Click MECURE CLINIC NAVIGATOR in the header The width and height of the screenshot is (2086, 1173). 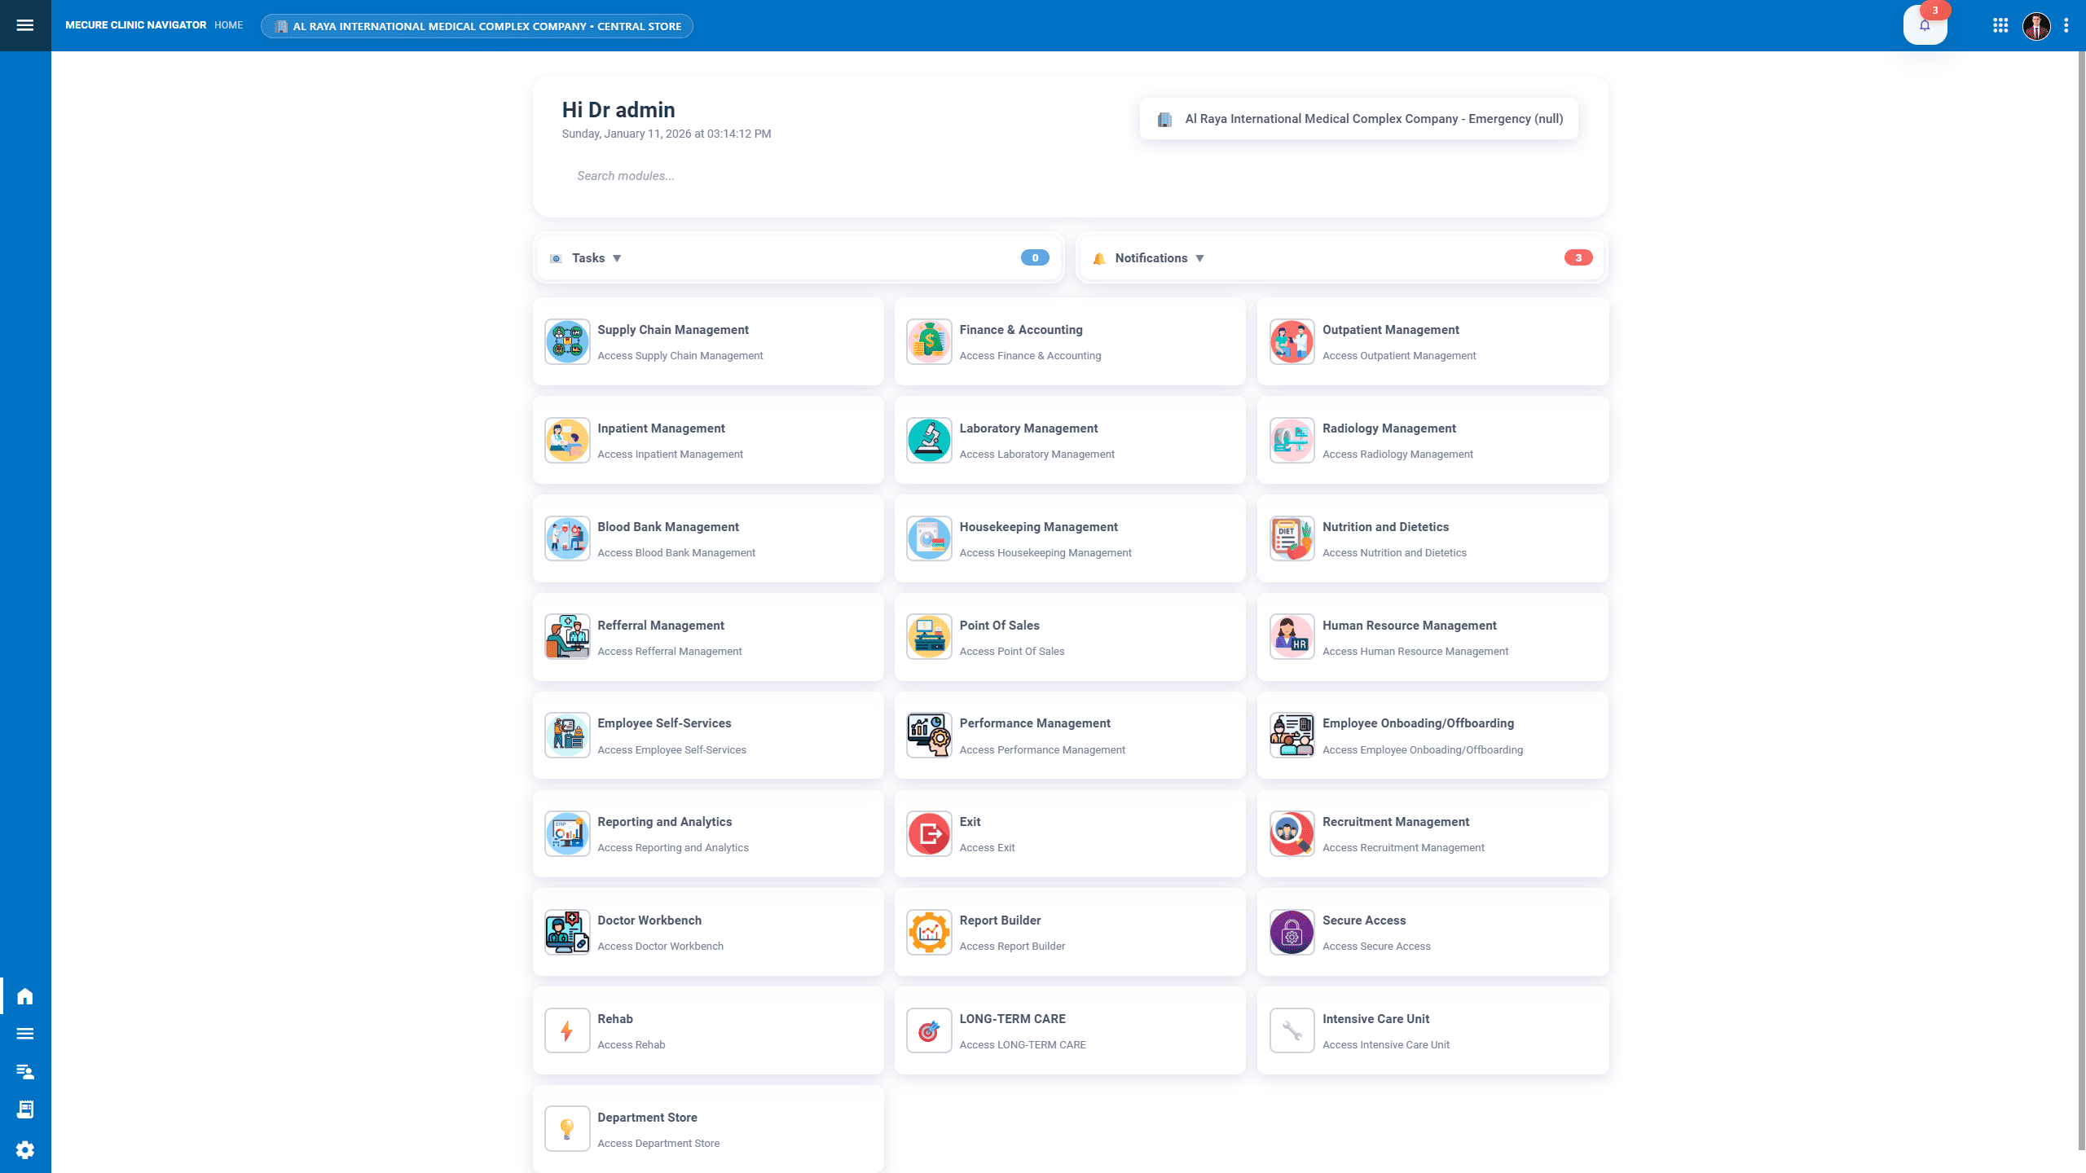tap(134, 25)
